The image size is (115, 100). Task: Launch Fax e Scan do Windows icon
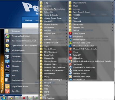[70, 70]
